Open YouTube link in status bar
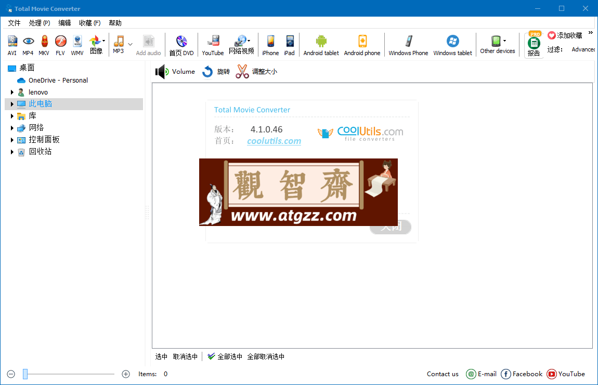Viewport: 598px width, 385px height. (x=566, y=374)
